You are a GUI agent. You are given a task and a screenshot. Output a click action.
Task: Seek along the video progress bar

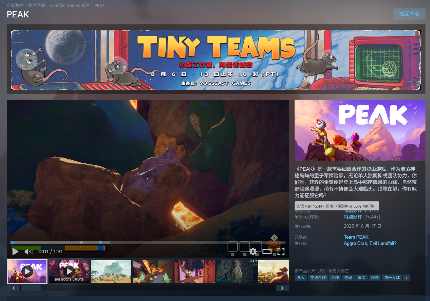pyautogui.click(x=148, y=242)
